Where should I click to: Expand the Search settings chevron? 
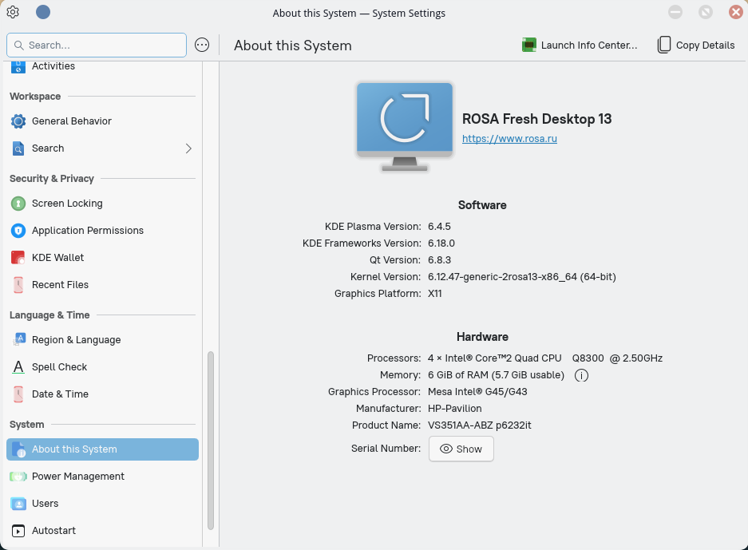click(188, 148)
